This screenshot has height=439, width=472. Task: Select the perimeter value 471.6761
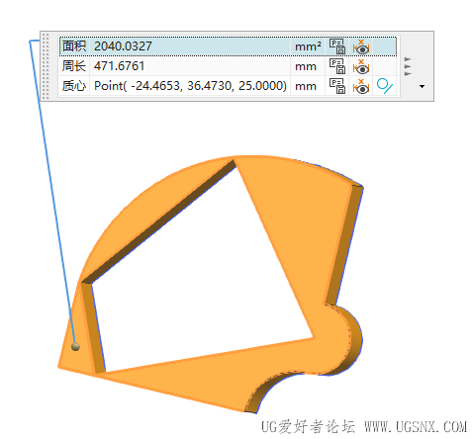(x=119, y=66)
